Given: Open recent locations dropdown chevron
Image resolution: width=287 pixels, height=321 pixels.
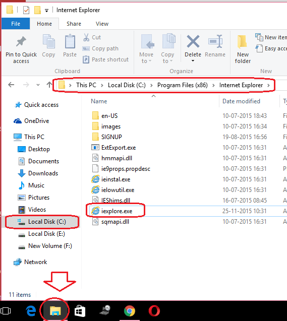Looking at the screenshot, I should point(38,85).
